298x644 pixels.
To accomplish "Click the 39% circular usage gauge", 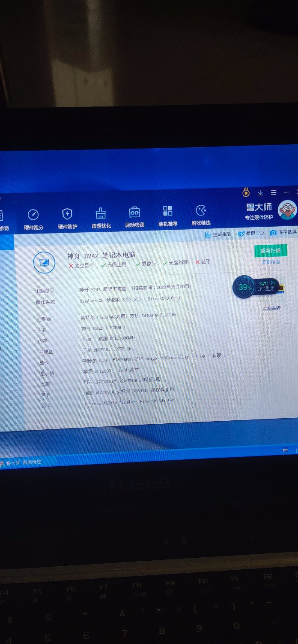I will (x=245, y=287).
